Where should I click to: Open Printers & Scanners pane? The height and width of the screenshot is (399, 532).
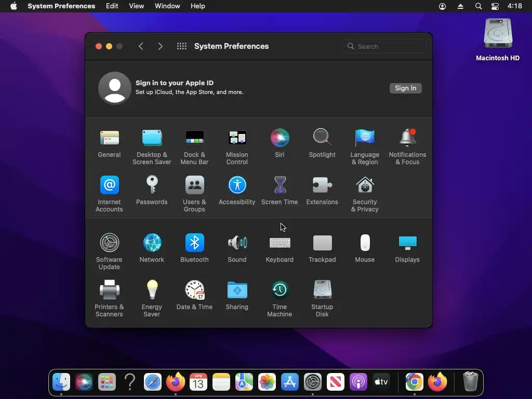[109, 290]
